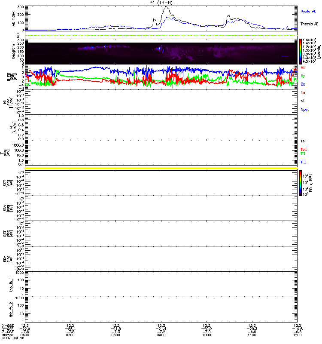Image resolution: width=322 pixels, height=344 pixels.
Task: Click the SST elec [eV] axis label
Action: tap(8, 233)
